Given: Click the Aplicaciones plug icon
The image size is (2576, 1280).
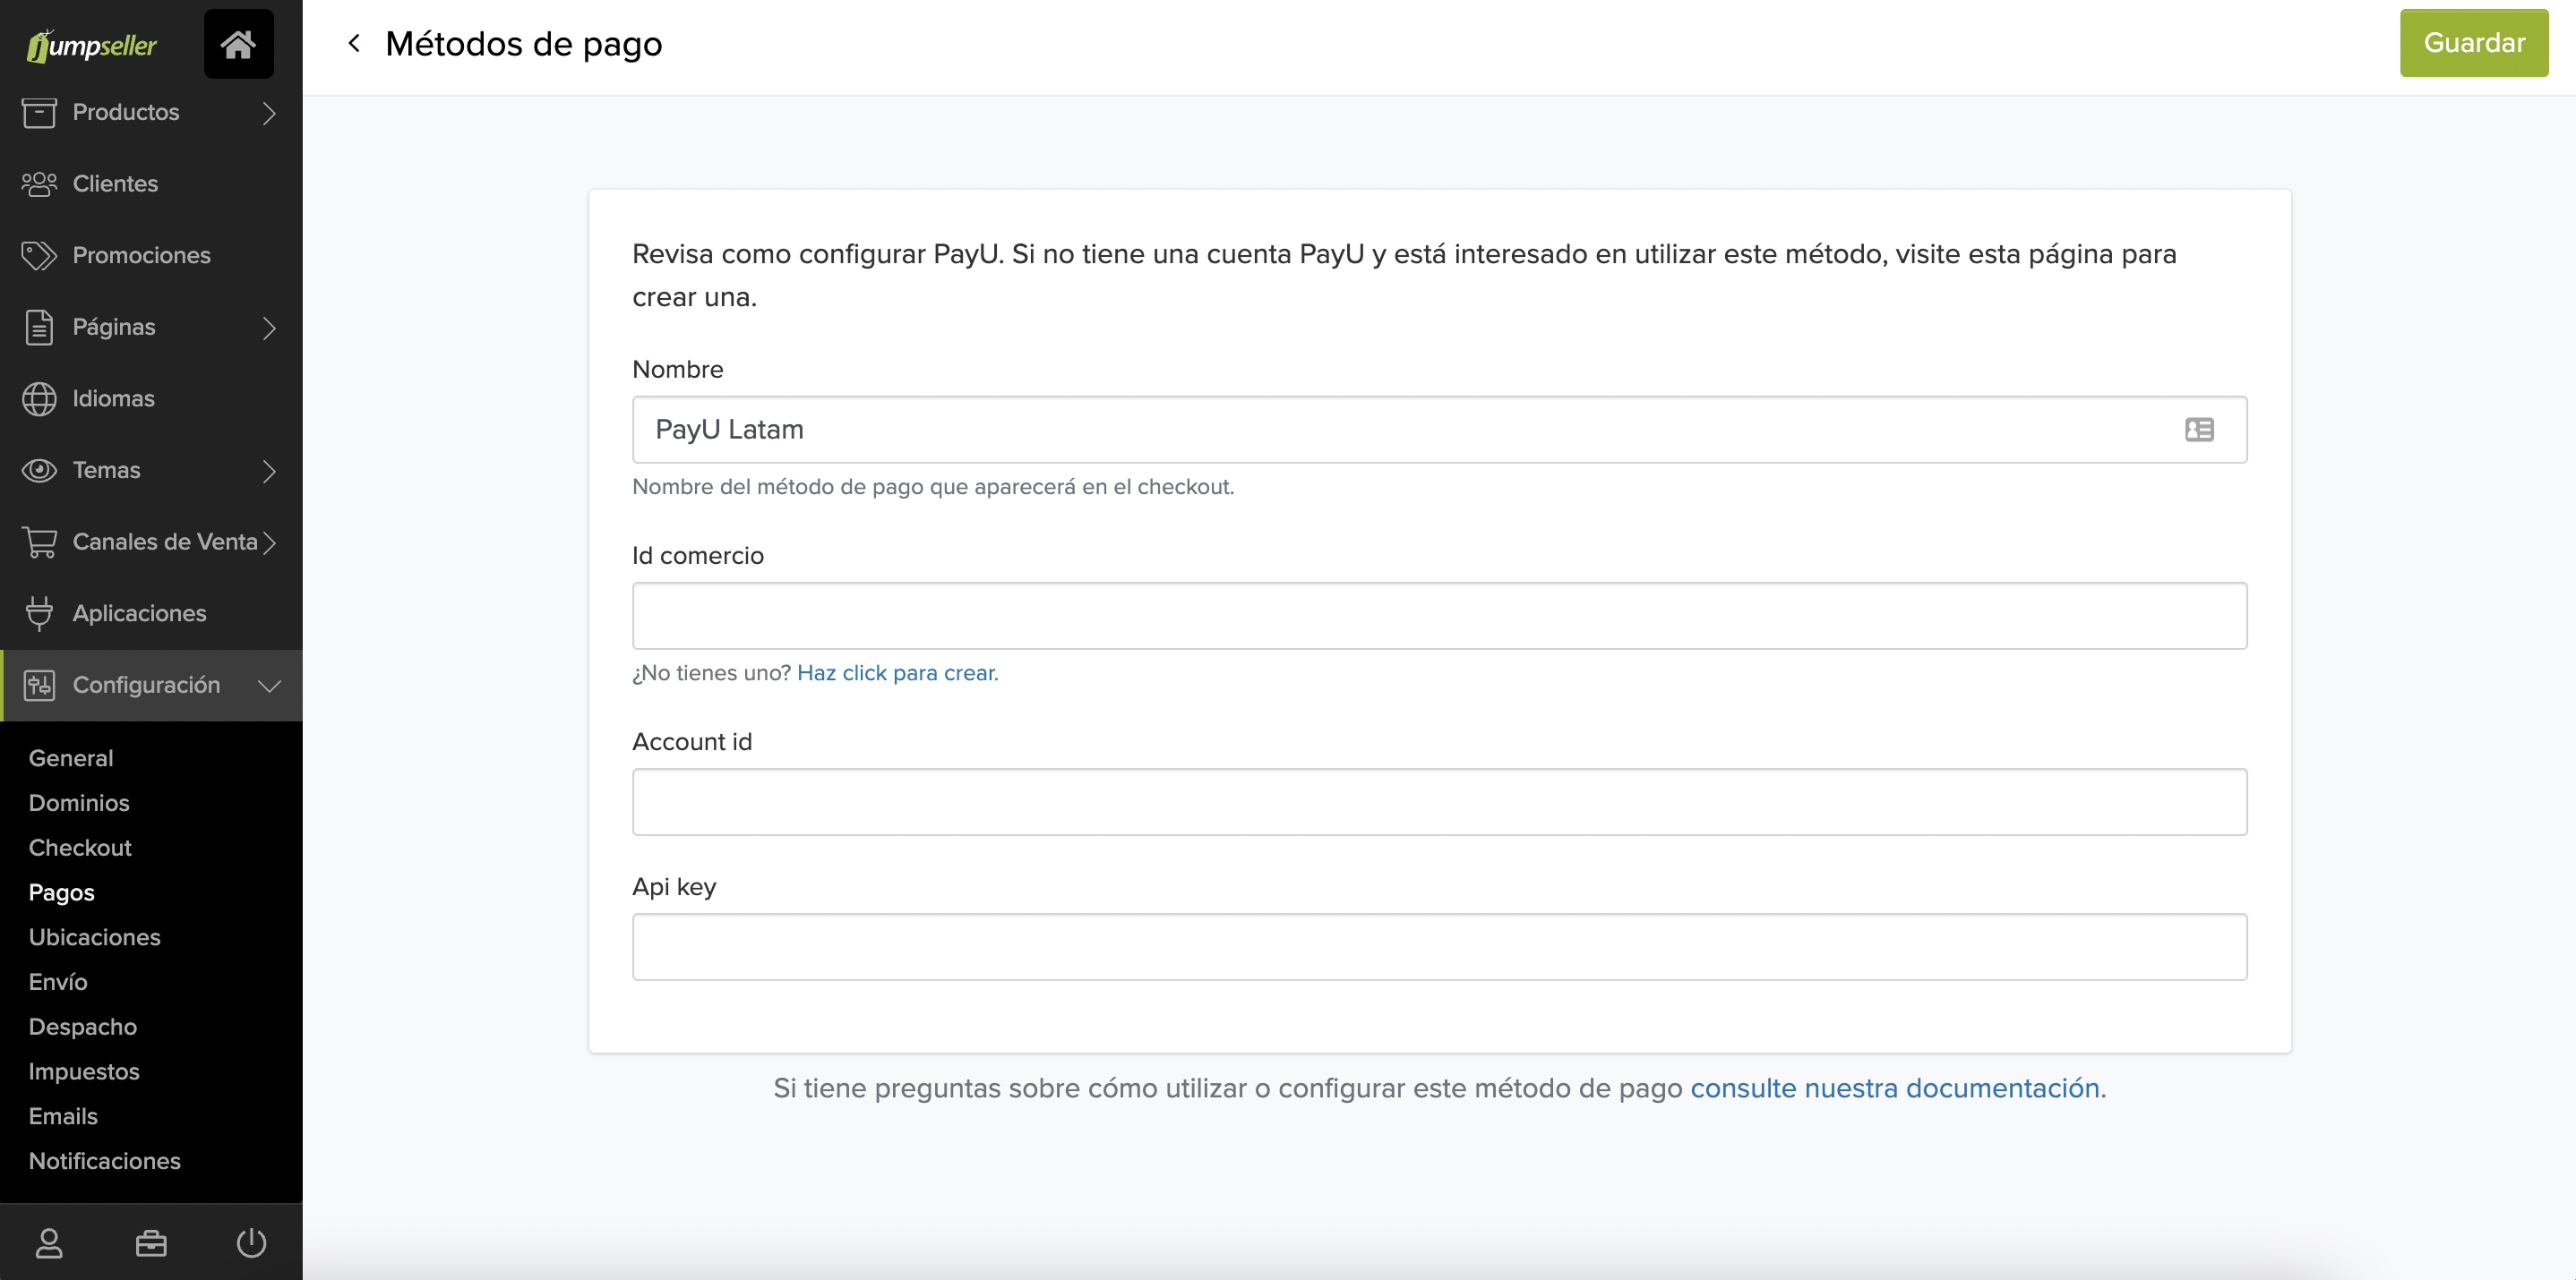Looking at the screenshot, I should [39, 613].
